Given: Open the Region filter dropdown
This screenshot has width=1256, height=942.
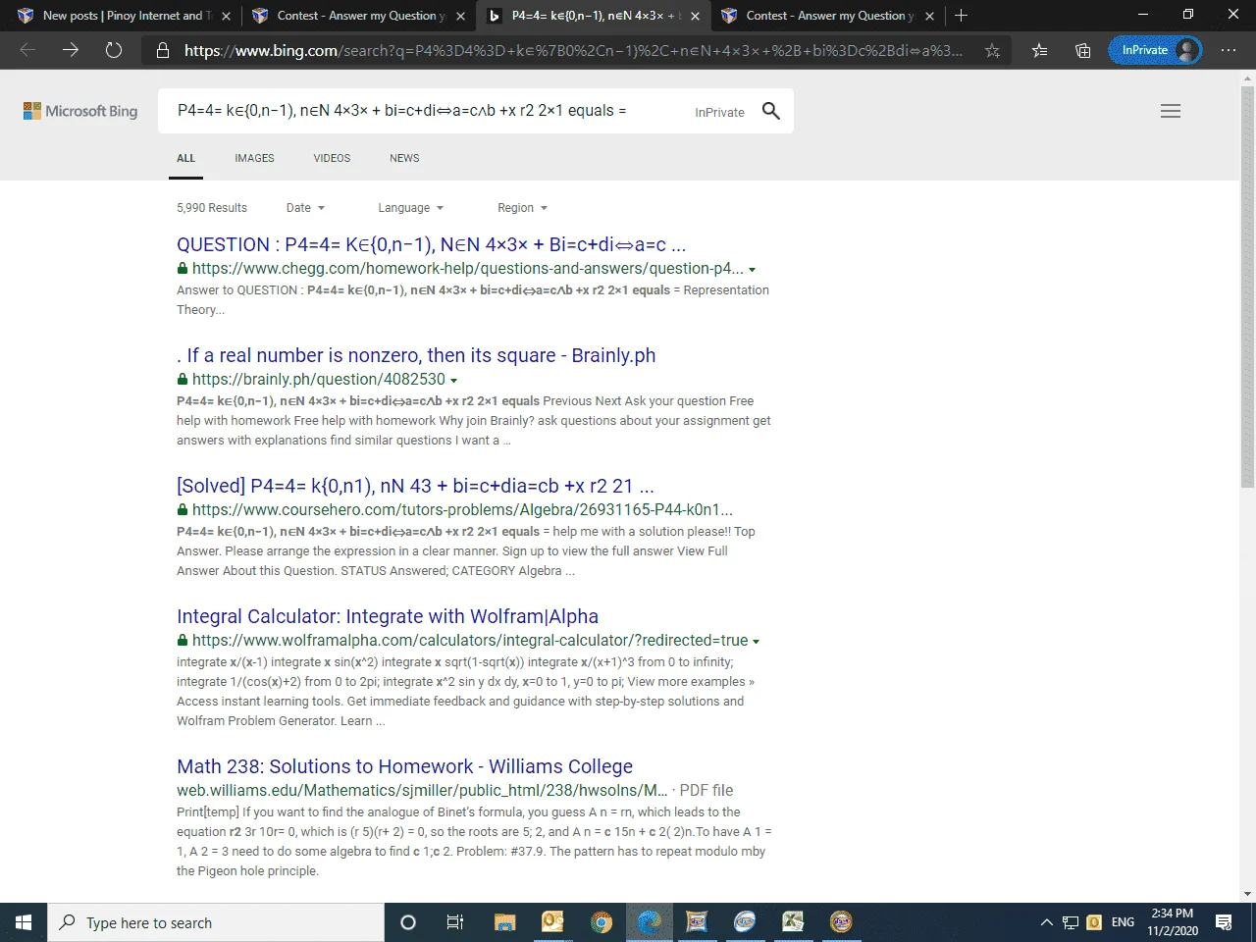Looking at the screenshot, I should tap(522, 208).
